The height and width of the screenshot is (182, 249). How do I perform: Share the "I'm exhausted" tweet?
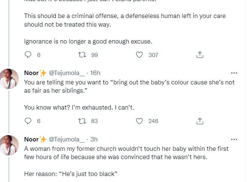point(200,121)
